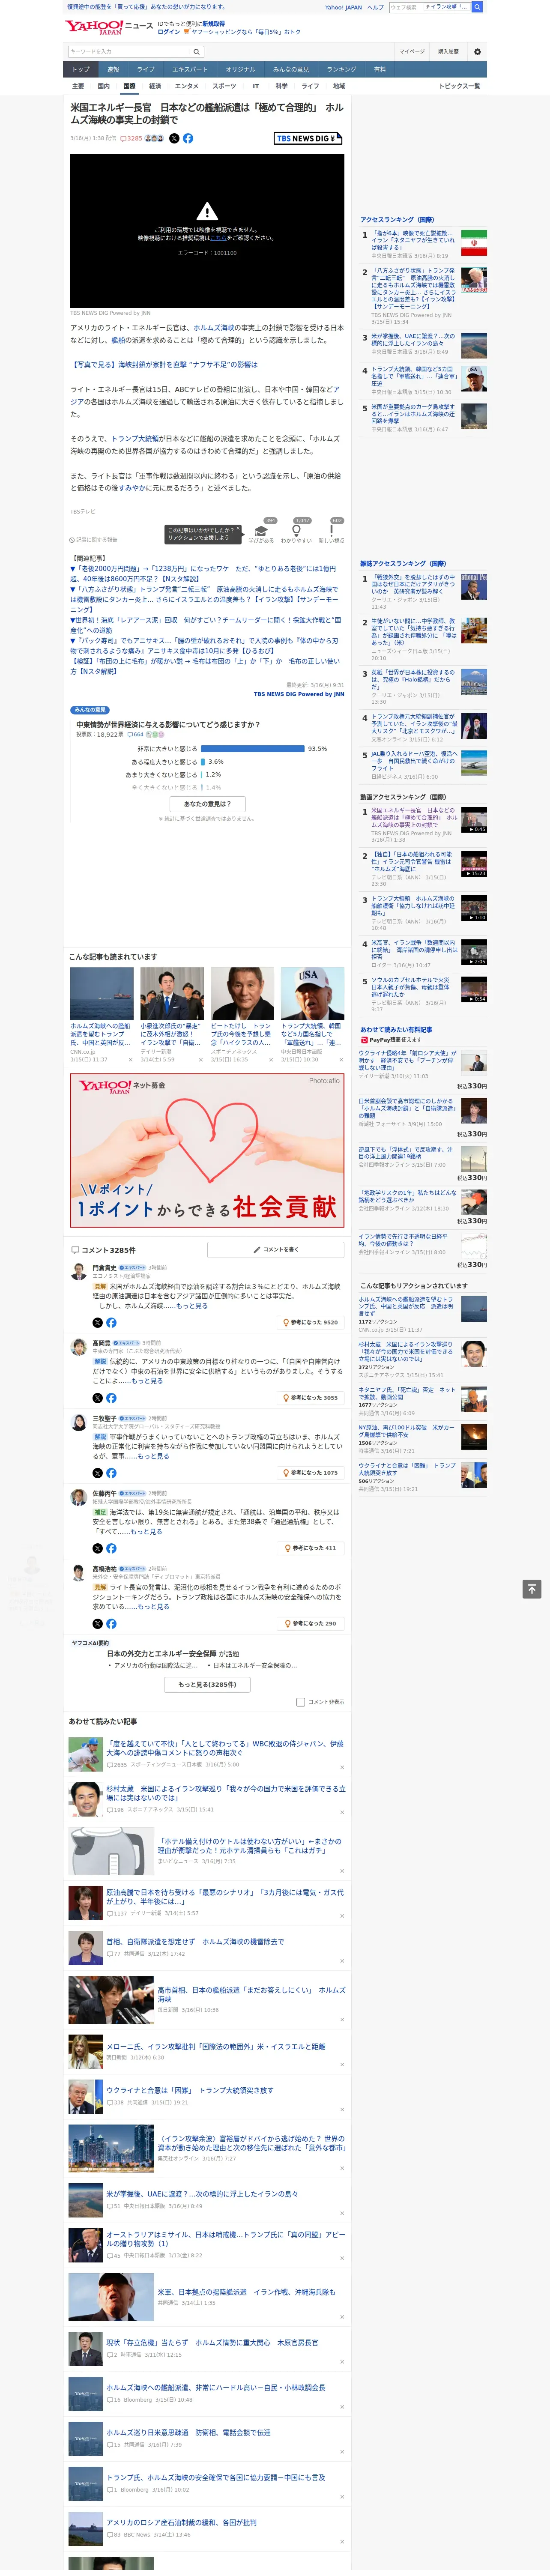Open トピックス一覧 link
This screenshot has height=2570, width=550.
tap(459, 86)
